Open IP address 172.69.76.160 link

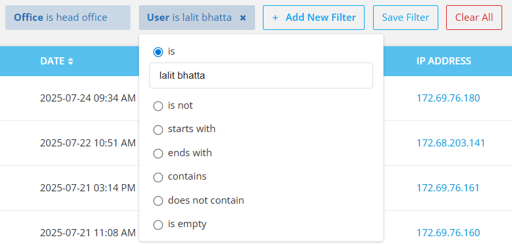tap(448, 232)
